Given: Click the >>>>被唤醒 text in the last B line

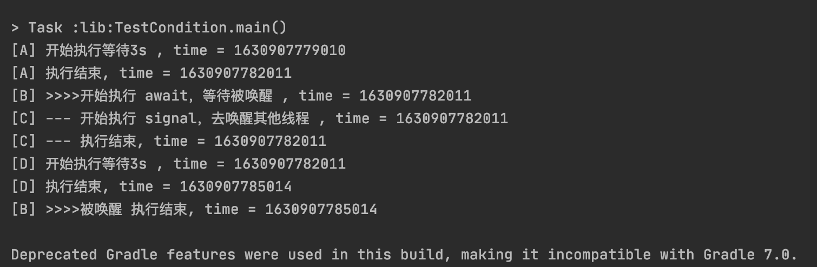Looking at the screenshot, I should (84, 209).
